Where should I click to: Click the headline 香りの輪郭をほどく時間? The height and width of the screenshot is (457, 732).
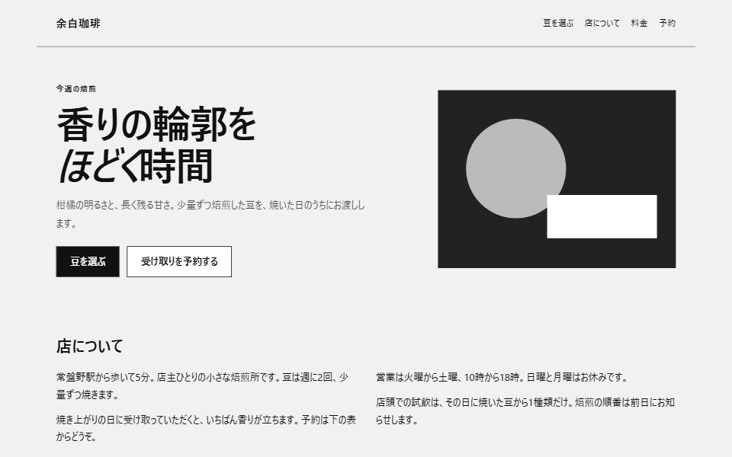[x=156, y=145]
